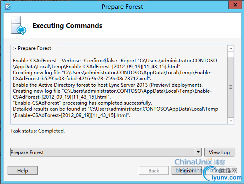Viewport: 244px width, 184px height.
Task: Click the log scrollbar up arrow
Action: click(231, 49)
